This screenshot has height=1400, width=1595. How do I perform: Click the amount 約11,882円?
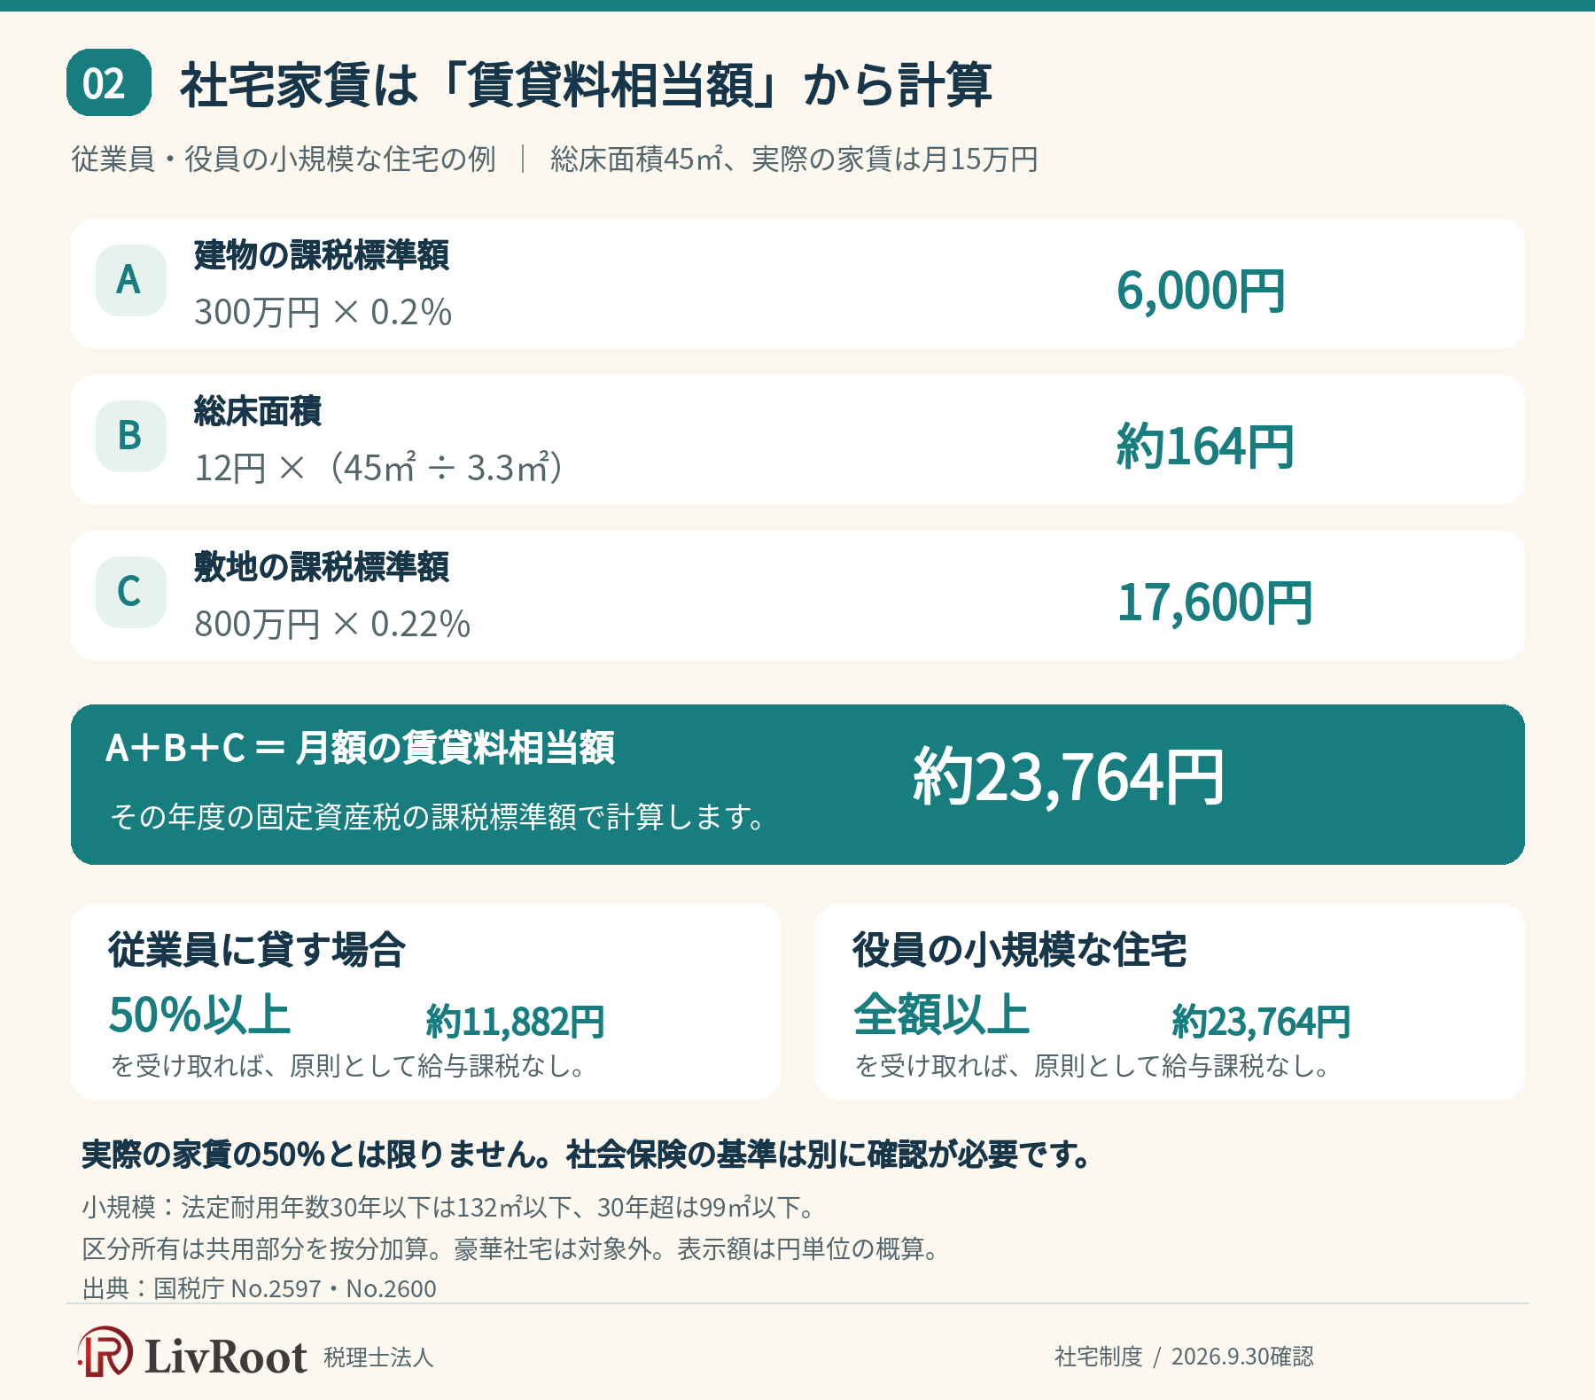pos(516,1022)
